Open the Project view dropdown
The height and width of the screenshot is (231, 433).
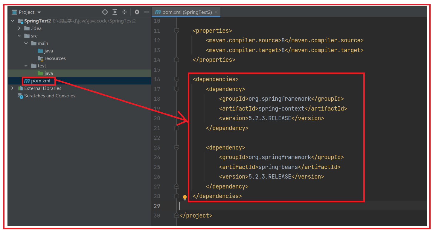coord(39,12)
